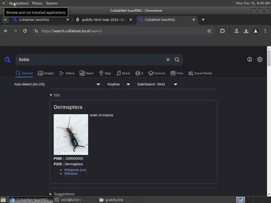Screen dimensions: 271x203
Task: Click workspace switcher icon in bottom panel
Action: pyautogui.click(x=241, y=200)
